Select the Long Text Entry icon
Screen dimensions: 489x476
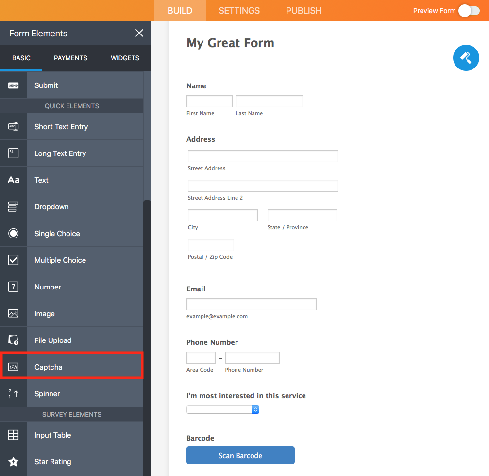[14, 153]
